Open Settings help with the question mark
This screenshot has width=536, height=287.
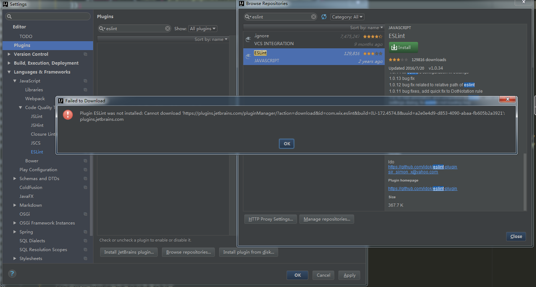[x=12, y=274]
